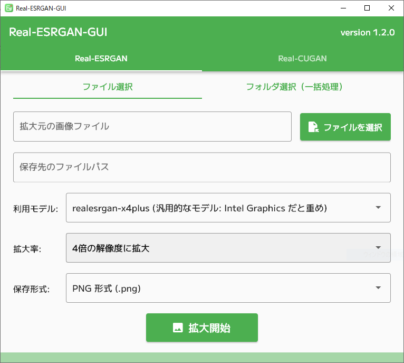Click the Real-ESRGAN-GUI header title

58,32
